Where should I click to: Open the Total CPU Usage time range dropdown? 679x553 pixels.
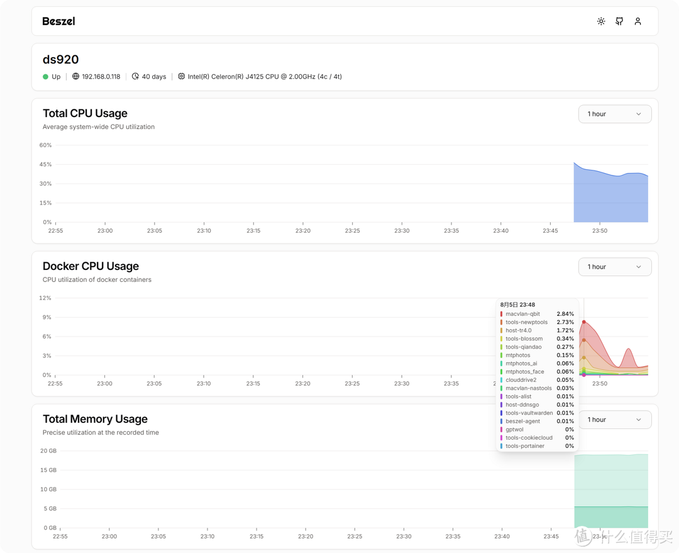(614, 114)
